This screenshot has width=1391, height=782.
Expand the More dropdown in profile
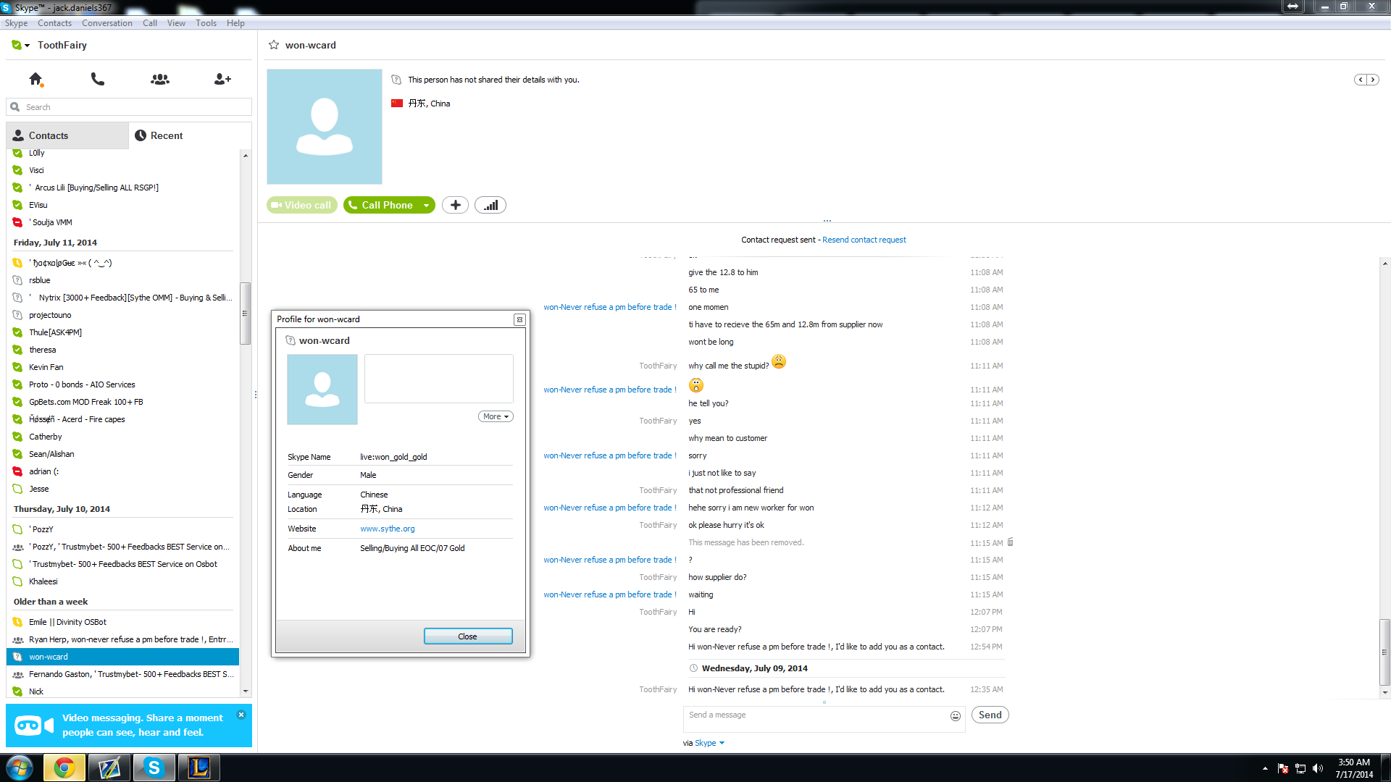tap(496, 416)
